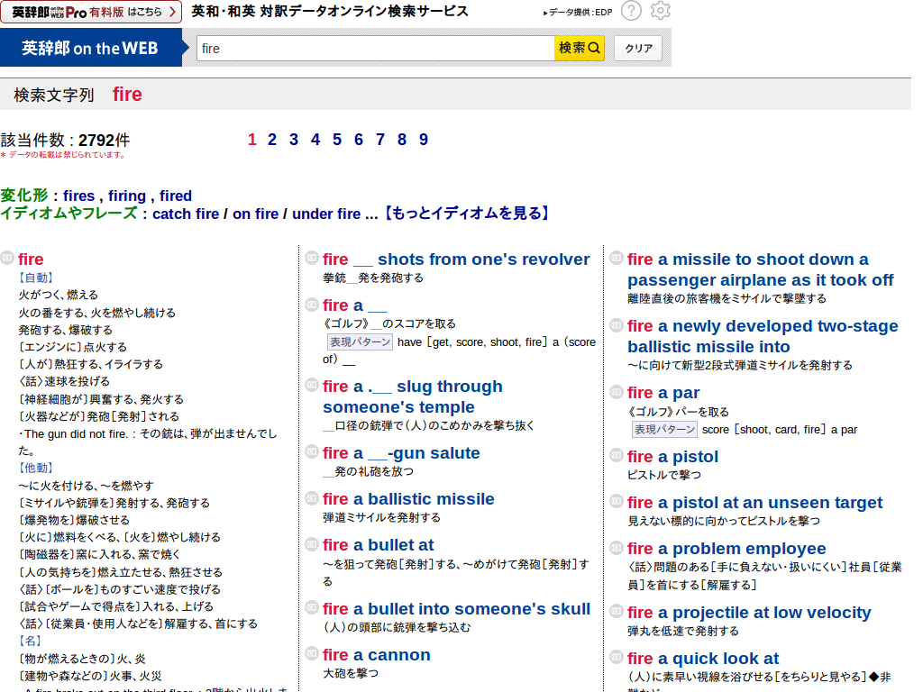Open the 表現パターン badge under 'fire a ___'

coord(360,341)
